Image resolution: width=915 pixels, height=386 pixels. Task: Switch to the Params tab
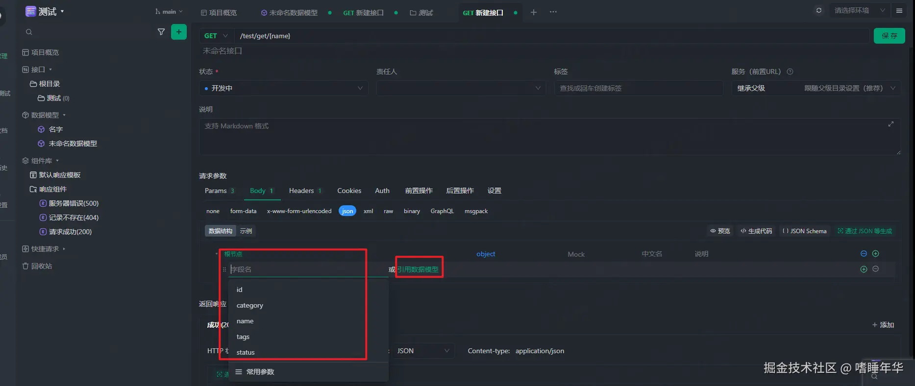pos(220,191)
